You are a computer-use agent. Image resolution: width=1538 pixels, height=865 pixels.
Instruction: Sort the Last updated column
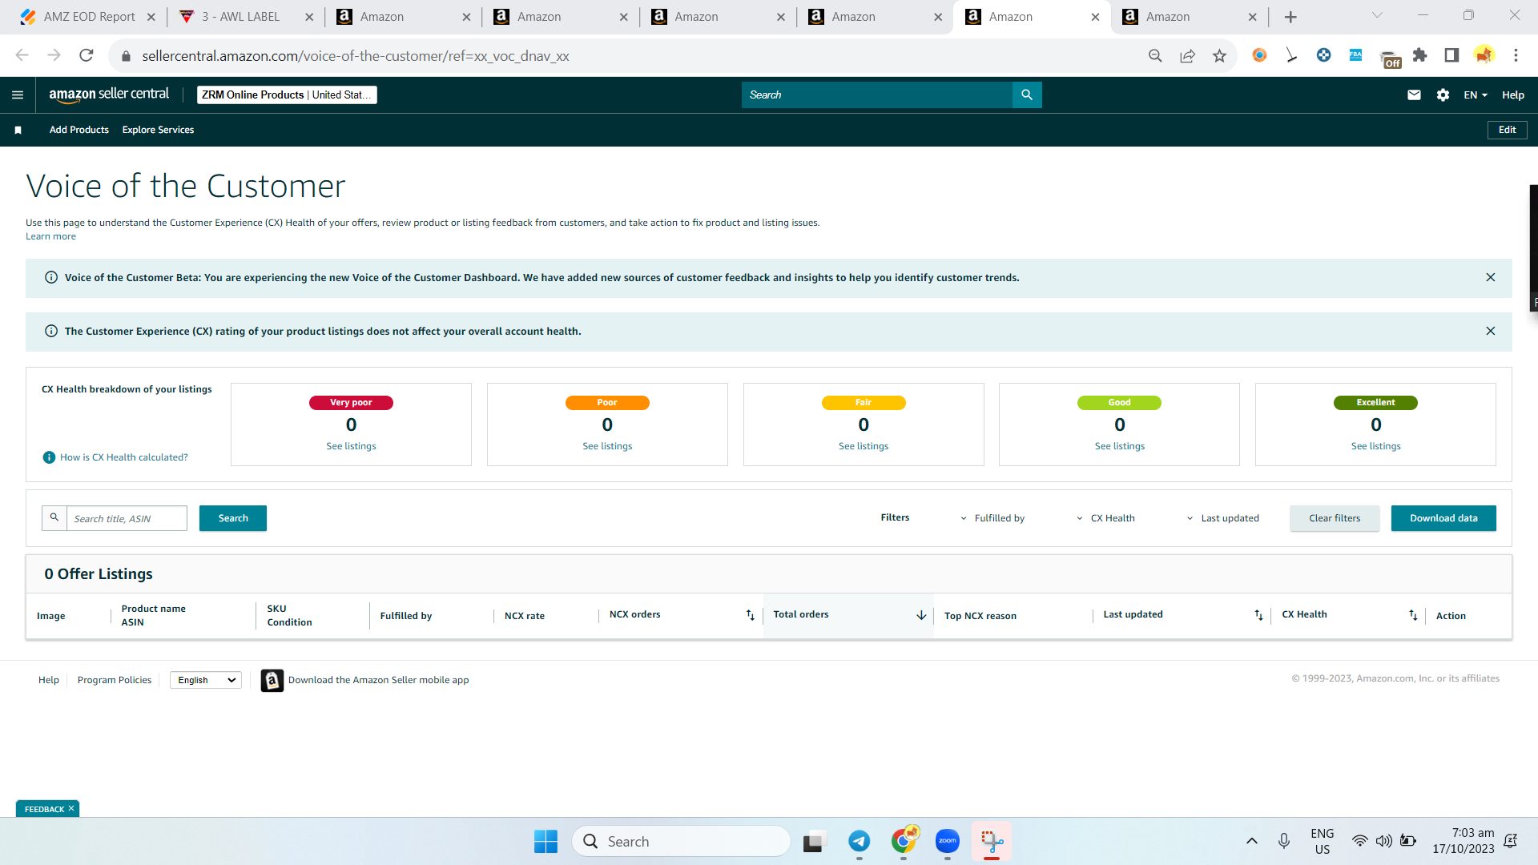[1258, 615]
